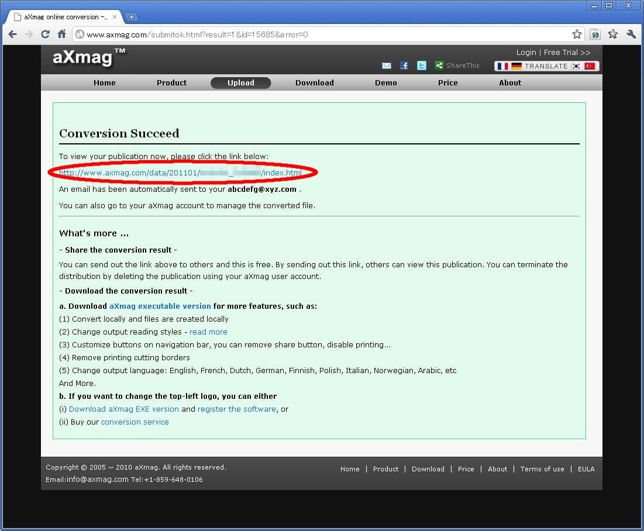
Task: Click the email share icon
Action: click(386, 66)
